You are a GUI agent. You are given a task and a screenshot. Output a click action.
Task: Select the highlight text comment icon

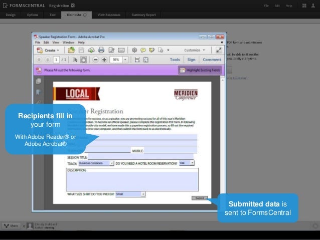click(x=151, y=50)
